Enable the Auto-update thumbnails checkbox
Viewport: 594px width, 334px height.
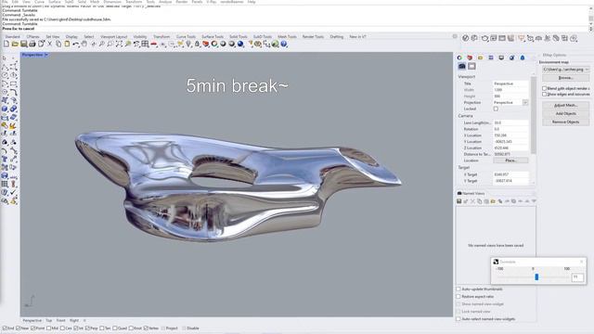tap(458, 289)
